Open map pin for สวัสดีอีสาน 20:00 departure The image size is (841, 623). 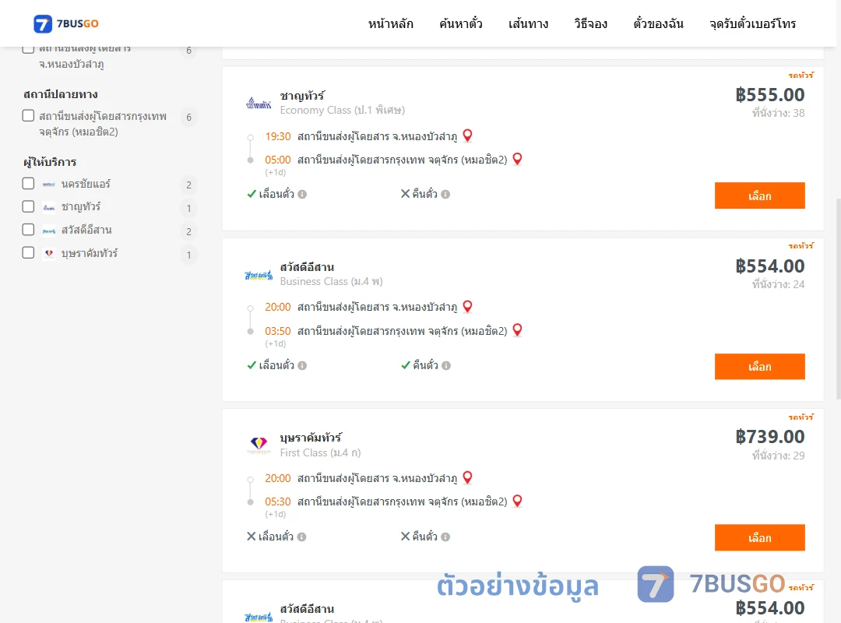pyautogui.click(x=468, y=306)
